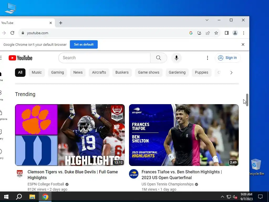
Task: Select This PC desktop icon
Action: 10,8
